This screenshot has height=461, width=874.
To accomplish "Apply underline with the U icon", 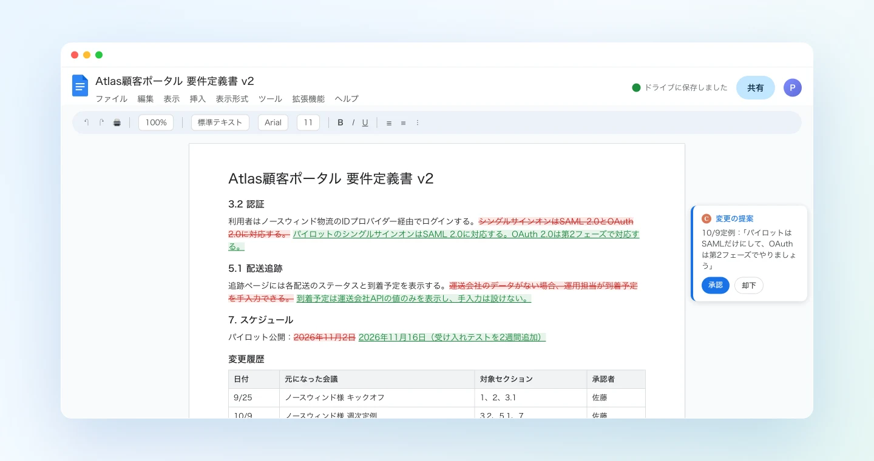I will 365,123.
